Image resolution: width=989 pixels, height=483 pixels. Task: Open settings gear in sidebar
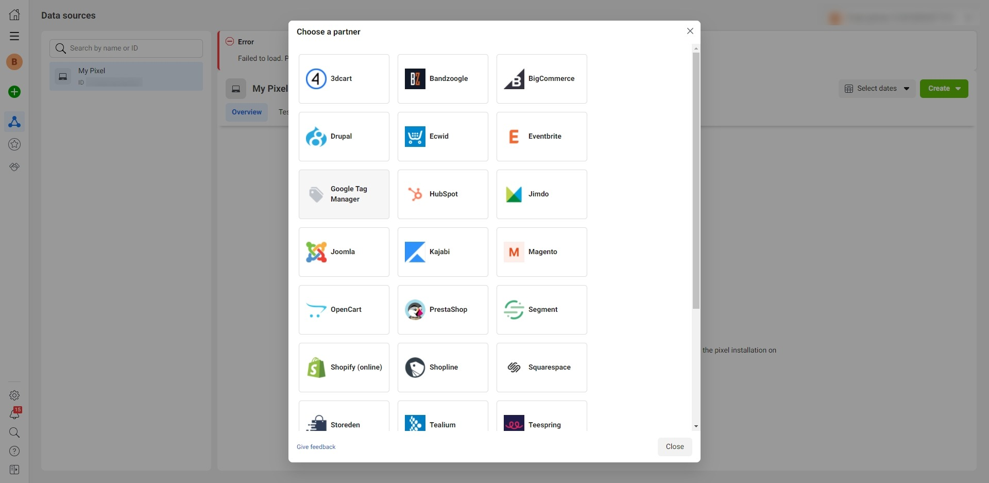click(14, 395)
